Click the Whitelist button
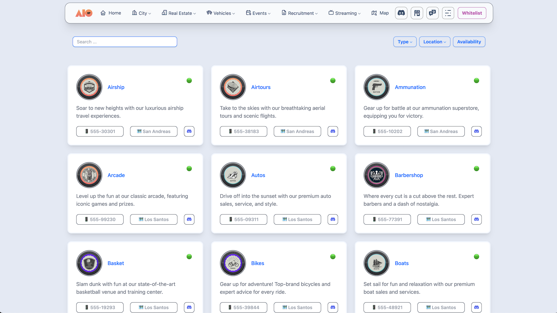Screen dimensions: 557x313 pyautogui.click(x=472, y=13)
